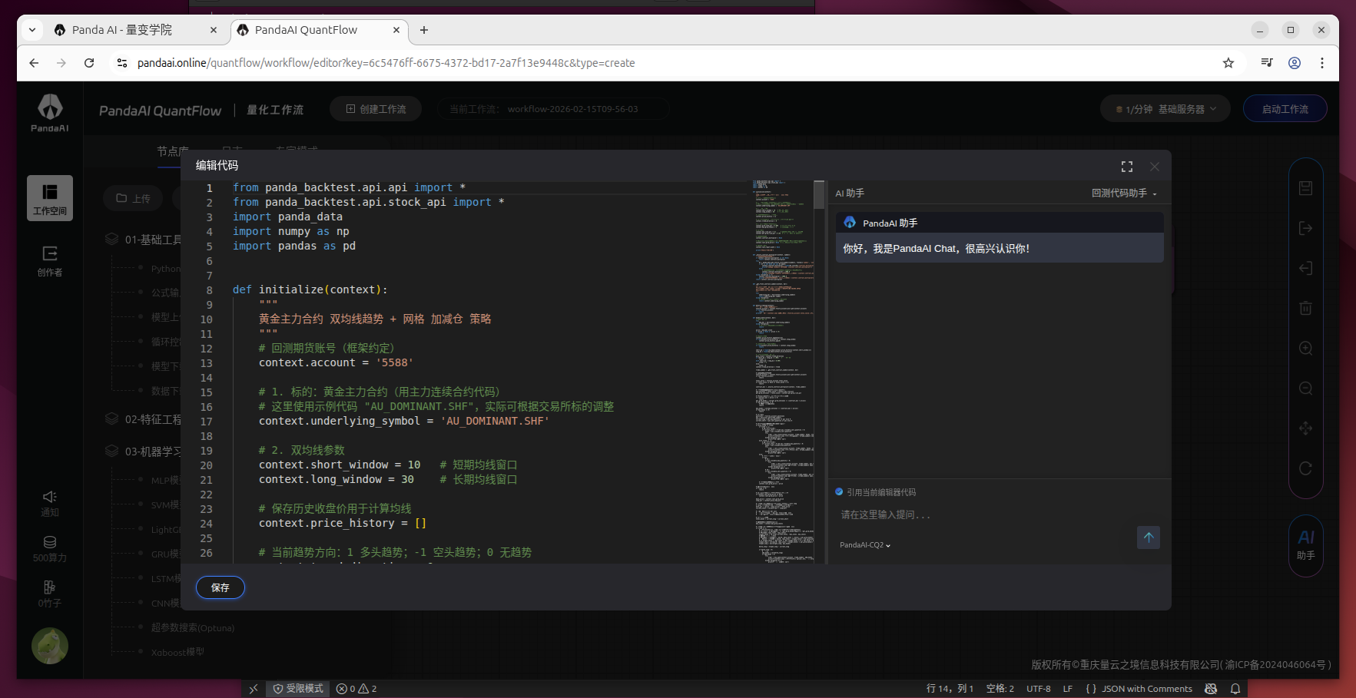Click the export icon in canvas toolbar
Image resolution: width=1356 pixels, height=698 pixels.
pos(1305,228)
